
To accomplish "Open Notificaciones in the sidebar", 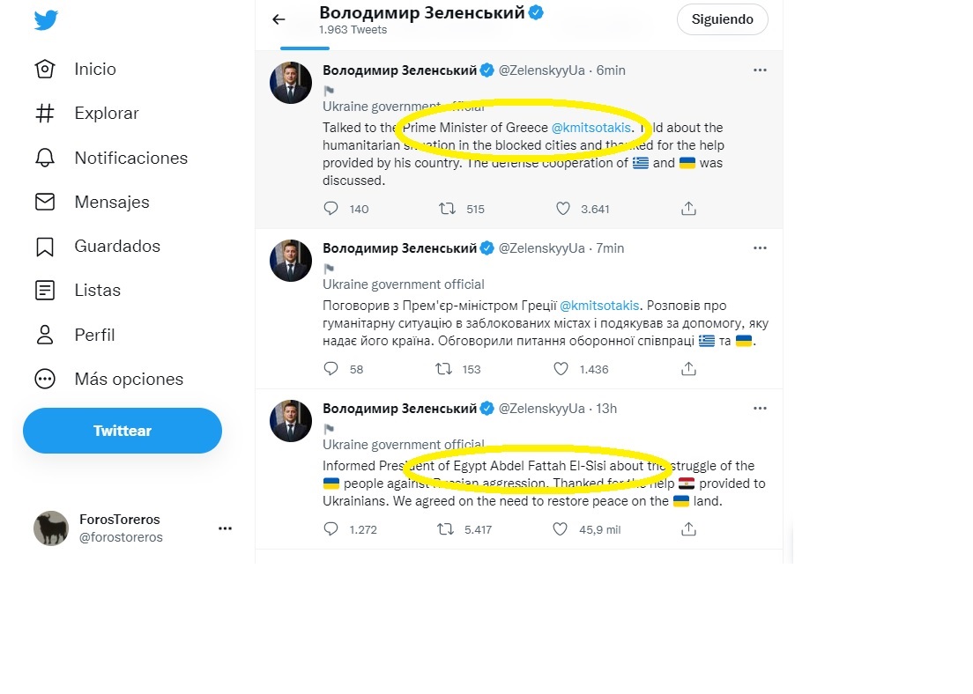I will [x=130, y=158].
